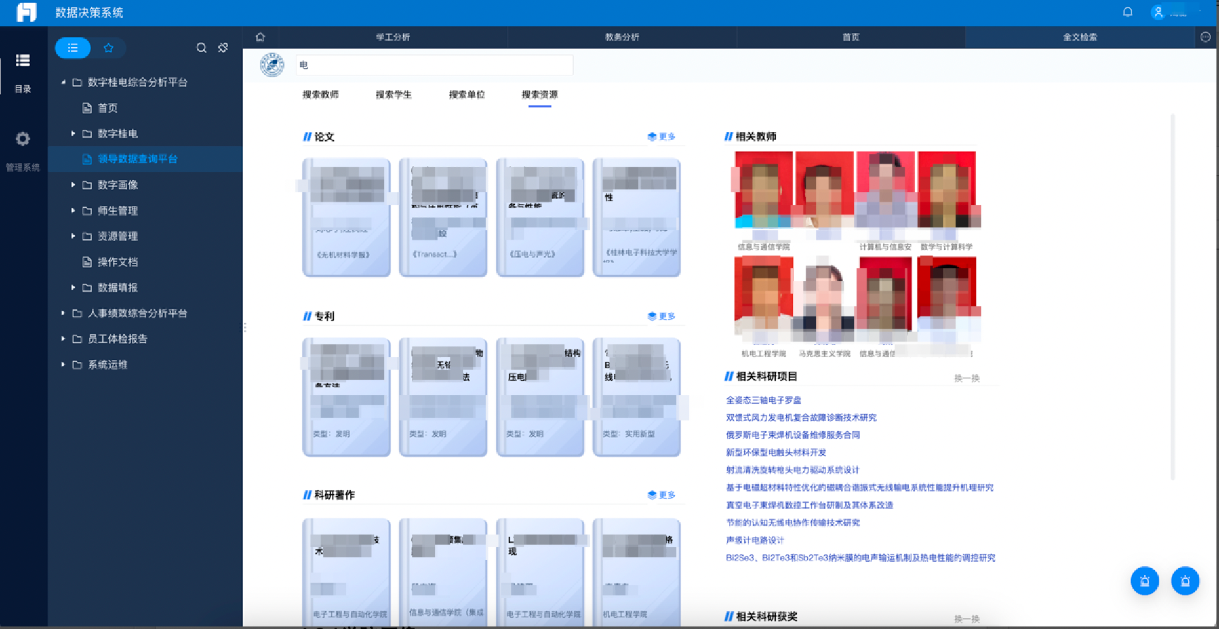1219x629 pixels.
Task: Switch to the directory list view toggle
Action: 73,48
